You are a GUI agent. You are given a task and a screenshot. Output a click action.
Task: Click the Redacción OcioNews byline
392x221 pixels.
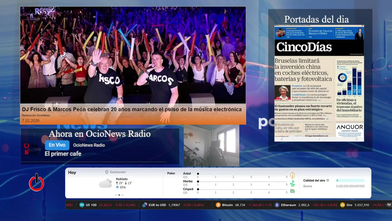(x=36, y=115)
